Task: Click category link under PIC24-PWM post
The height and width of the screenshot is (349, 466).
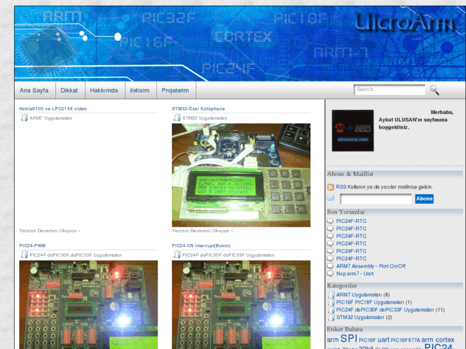Action: (76, 255)
